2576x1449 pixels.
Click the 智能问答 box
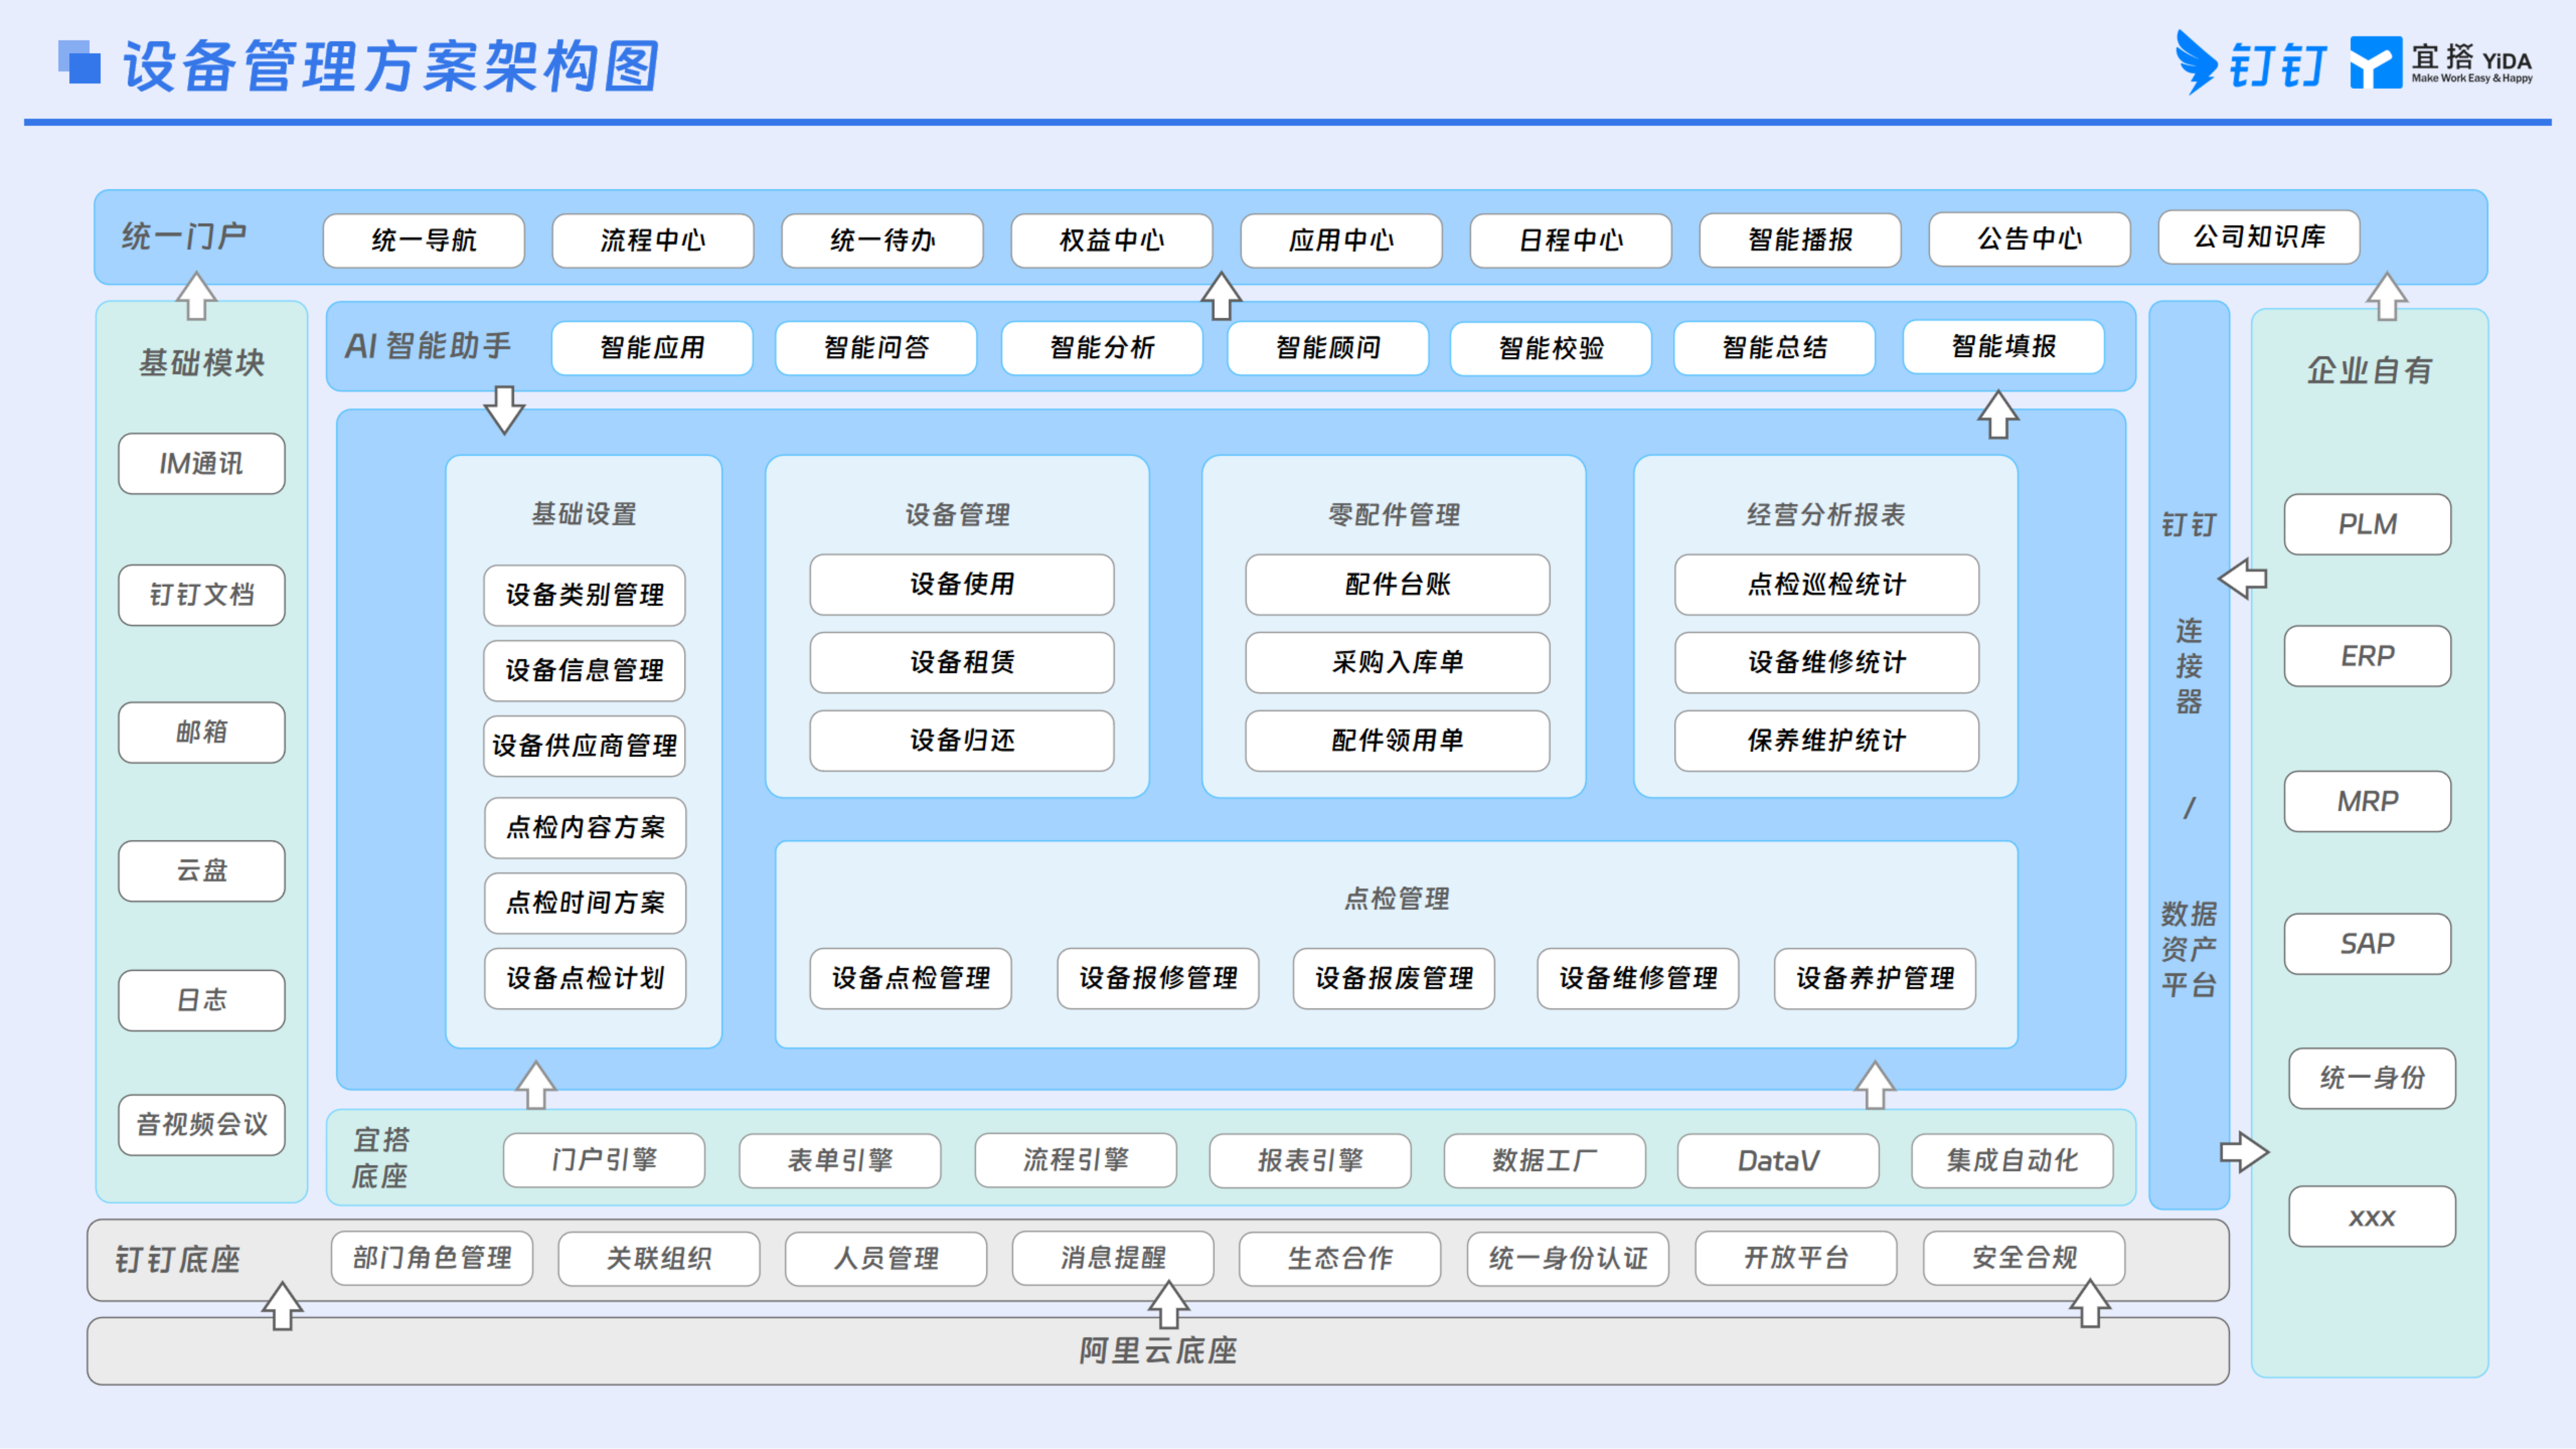coord(876,348)
